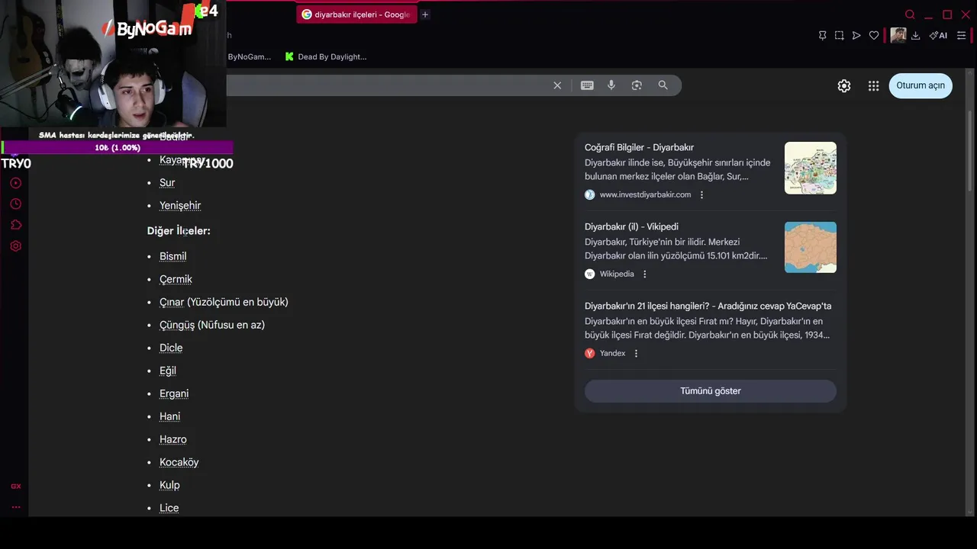The width and height of the screenshot is (977, 549).
Task: Click the Eğil district link
Action: 168,371
